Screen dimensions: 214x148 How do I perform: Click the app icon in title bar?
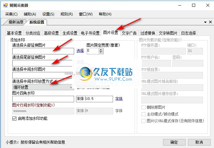point(6,5)
